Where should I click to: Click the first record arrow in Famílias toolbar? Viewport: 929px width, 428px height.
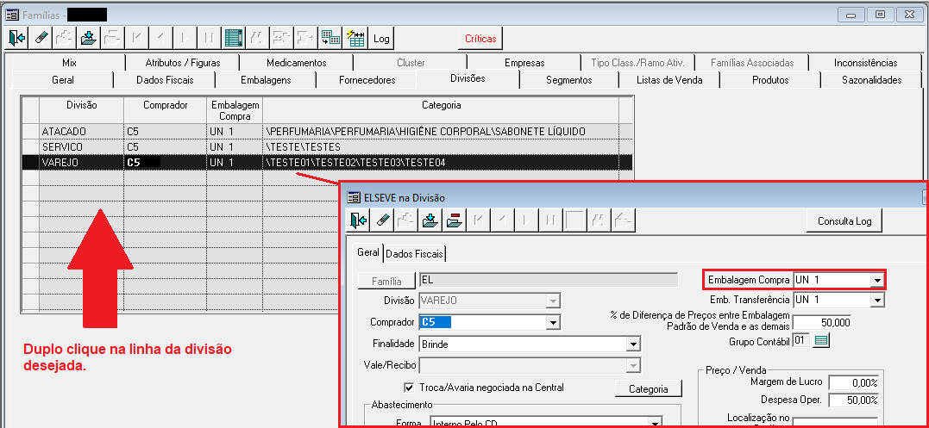pyautogui.click(x=137, y=39)
